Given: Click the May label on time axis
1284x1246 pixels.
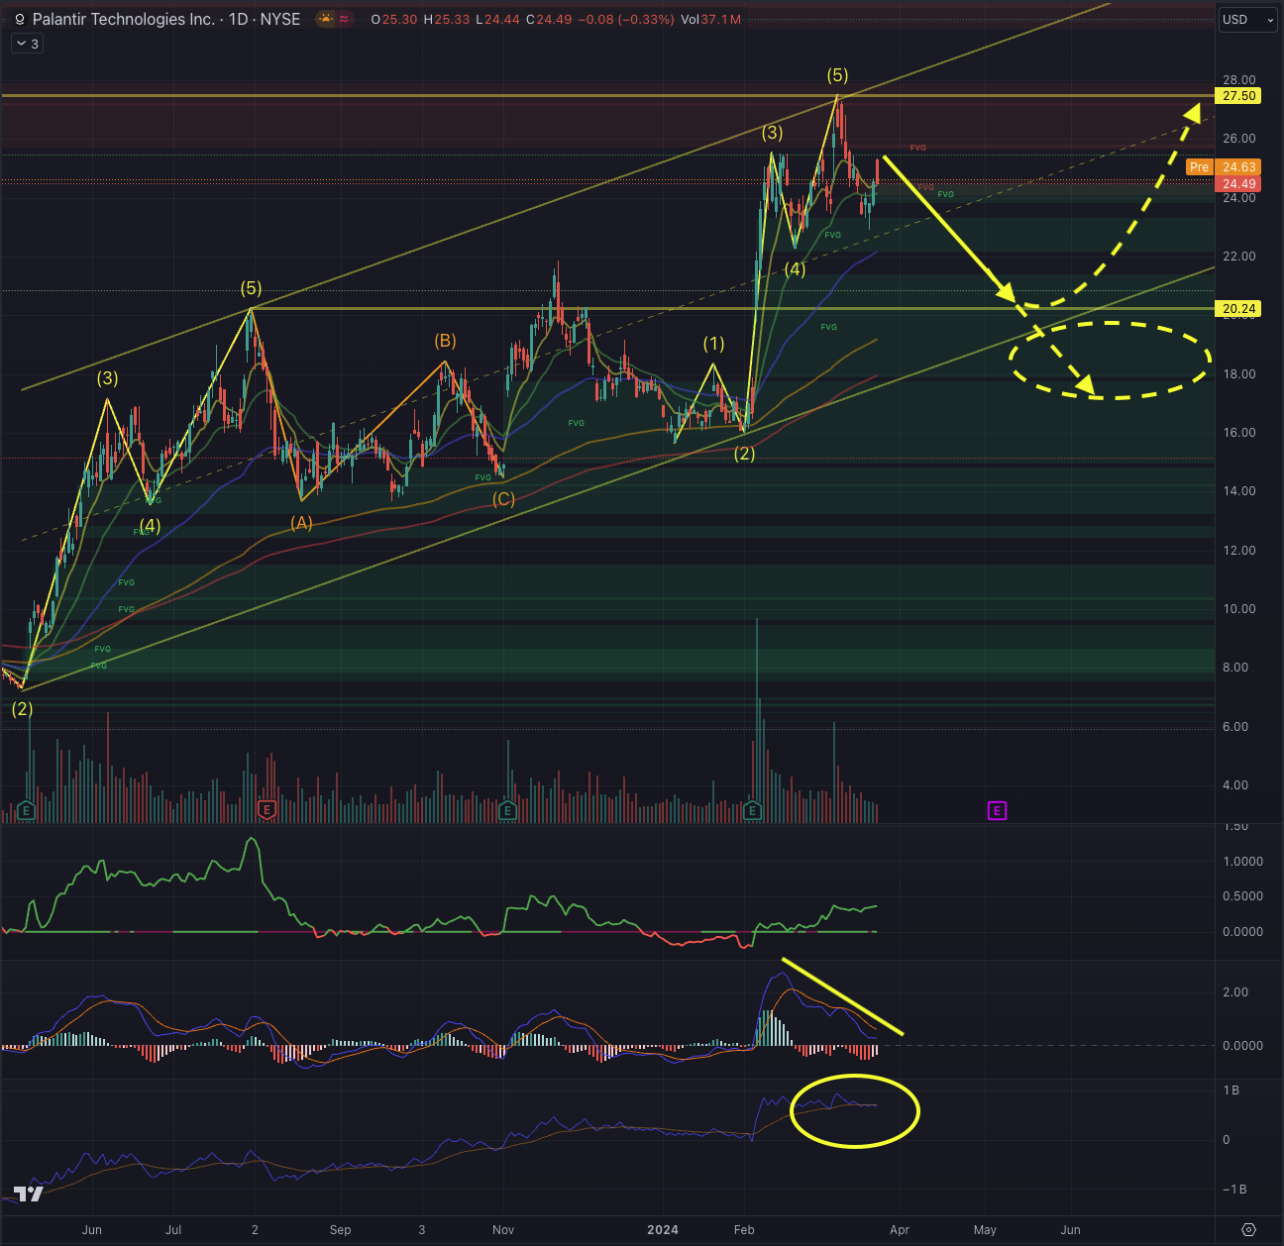Looking at the screenshot, I should pos(985,1230).
